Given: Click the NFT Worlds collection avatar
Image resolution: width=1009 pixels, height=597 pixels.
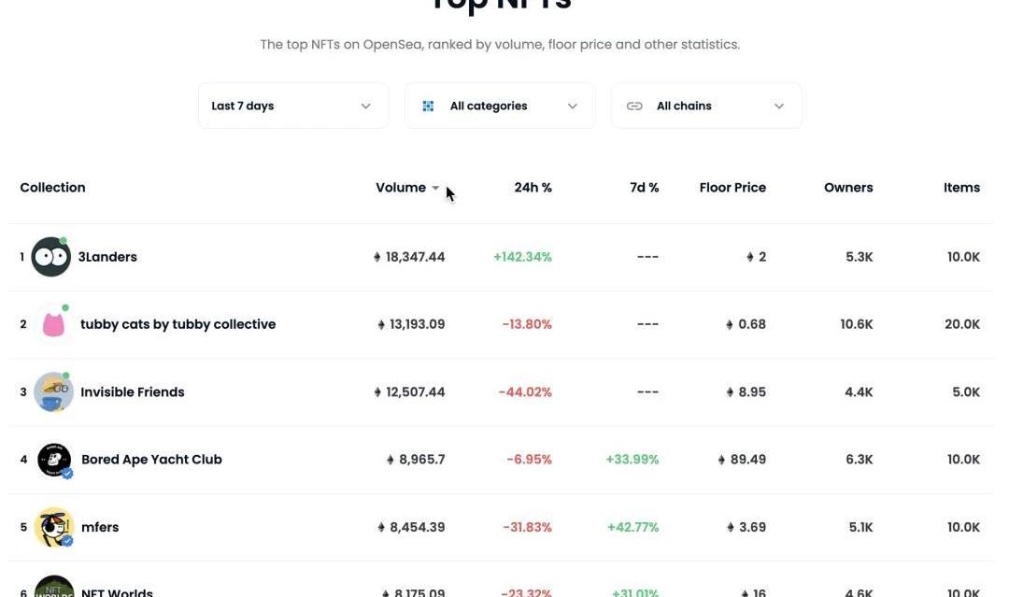Looking at the screenshot, I should click(x=54, y=589).
